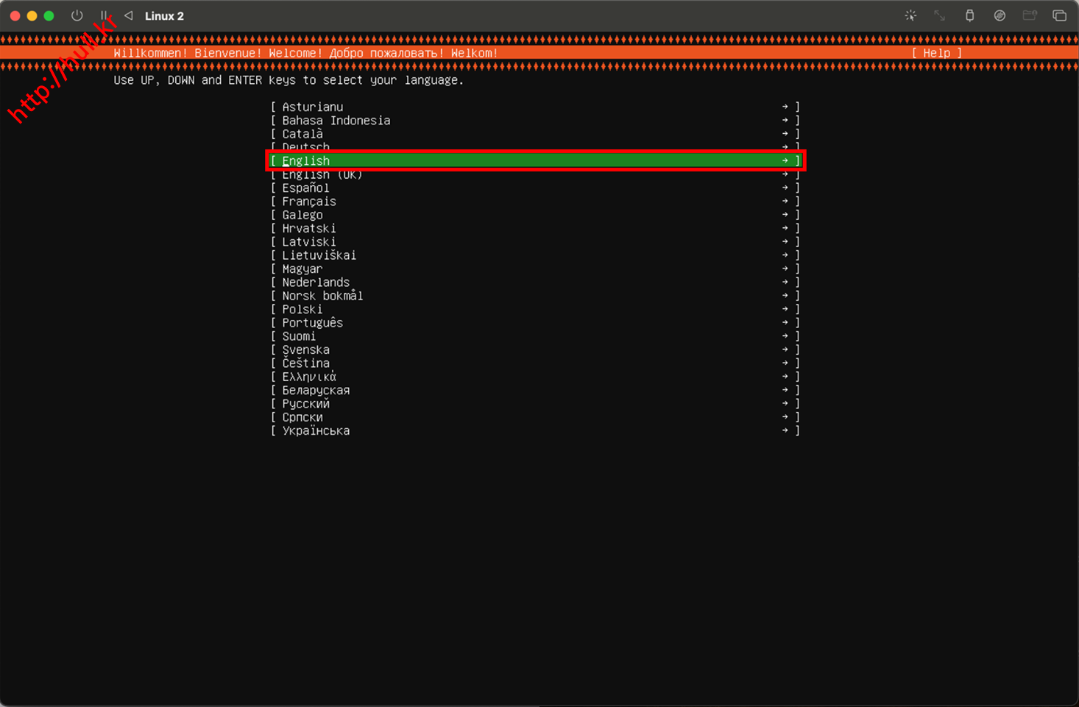Viewport: 1079px width, 707px height.
Task: Click the arrow on the Magyar row
Action: [x=785, y=269]
